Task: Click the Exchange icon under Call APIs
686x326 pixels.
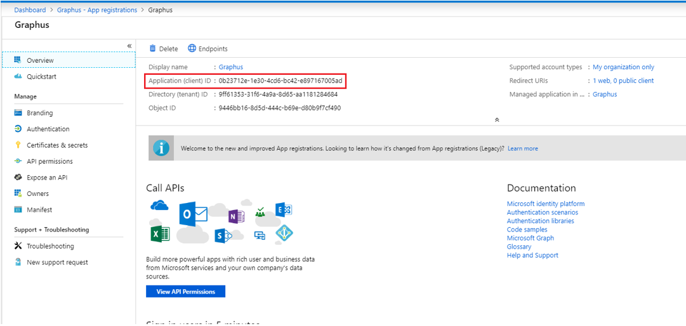Action: coord(284,210)
